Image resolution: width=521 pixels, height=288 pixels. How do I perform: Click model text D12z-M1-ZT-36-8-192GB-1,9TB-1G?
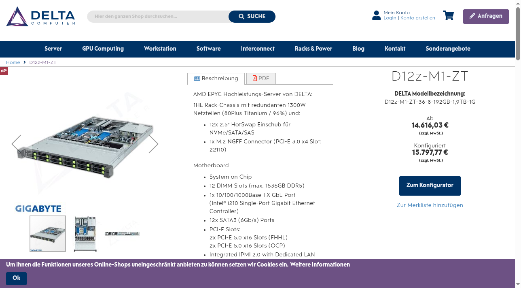click(430, 102)
